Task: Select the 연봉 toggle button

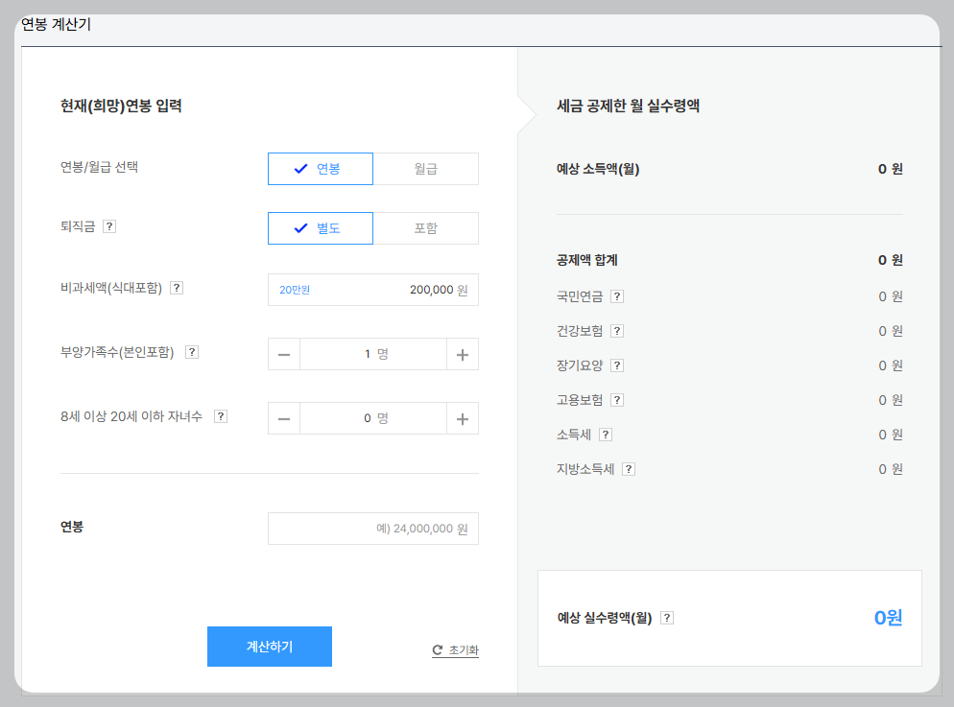Action: (320, 168)
